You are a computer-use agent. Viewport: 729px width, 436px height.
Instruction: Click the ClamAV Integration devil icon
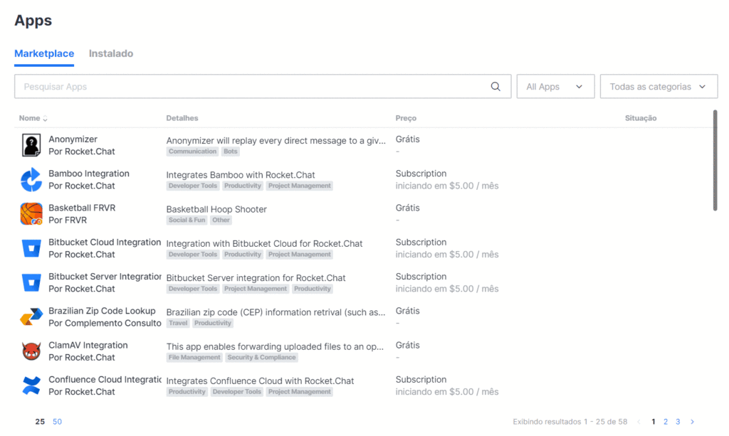coord(31,351)
